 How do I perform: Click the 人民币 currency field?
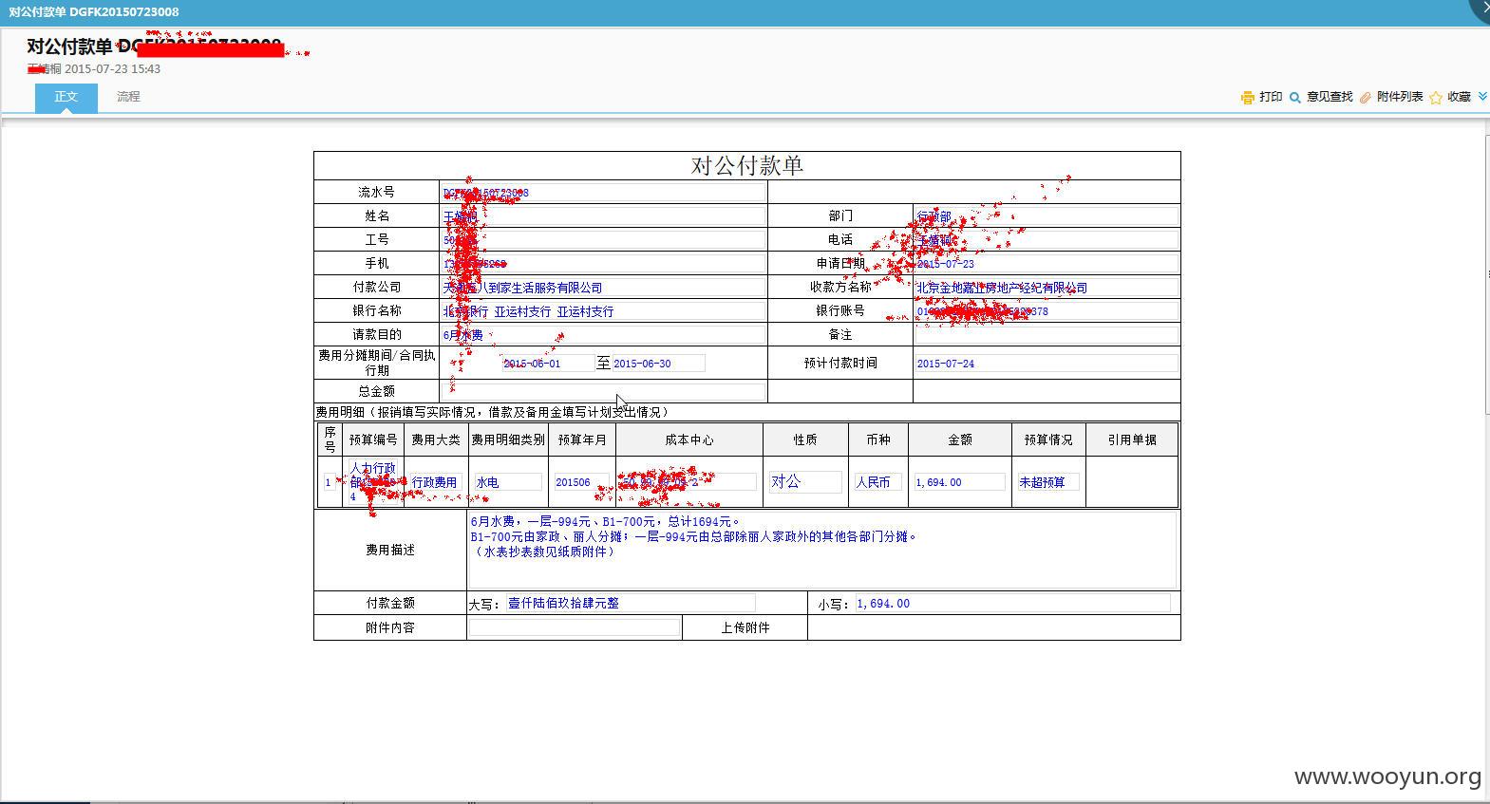click(877, 482)
